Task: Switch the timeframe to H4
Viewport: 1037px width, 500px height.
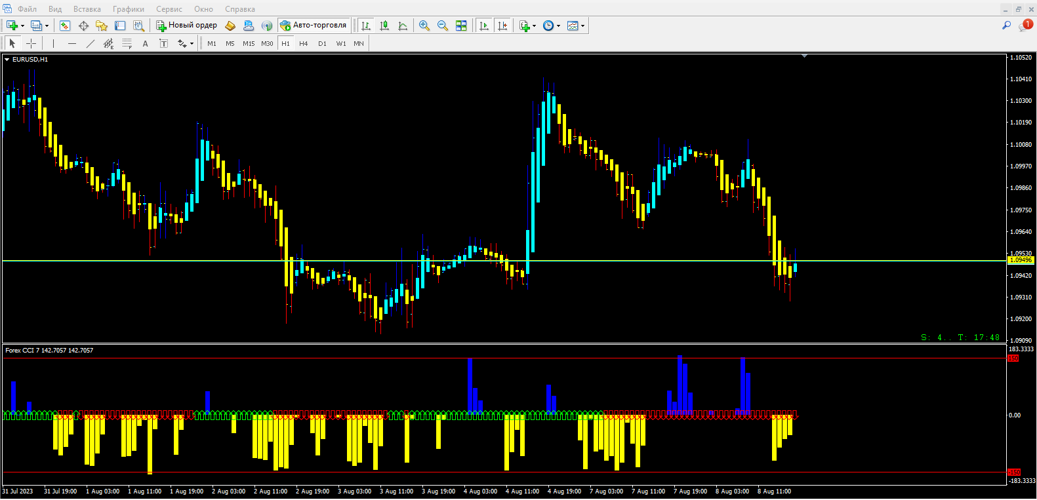Action: (303, 43)
